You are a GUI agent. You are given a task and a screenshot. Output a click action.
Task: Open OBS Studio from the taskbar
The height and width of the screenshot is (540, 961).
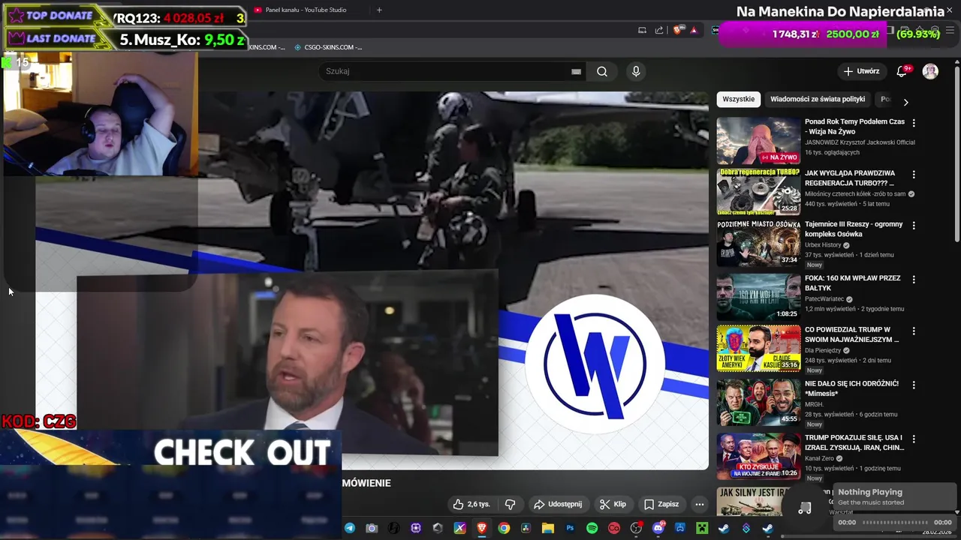click(x=636, y=528)
